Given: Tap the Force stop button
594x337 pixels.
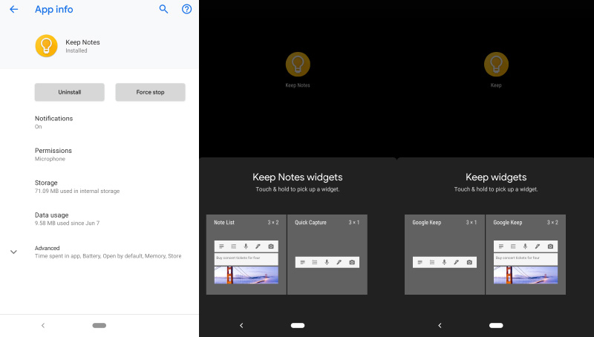Looking at the screenshot, I should 151,92.
